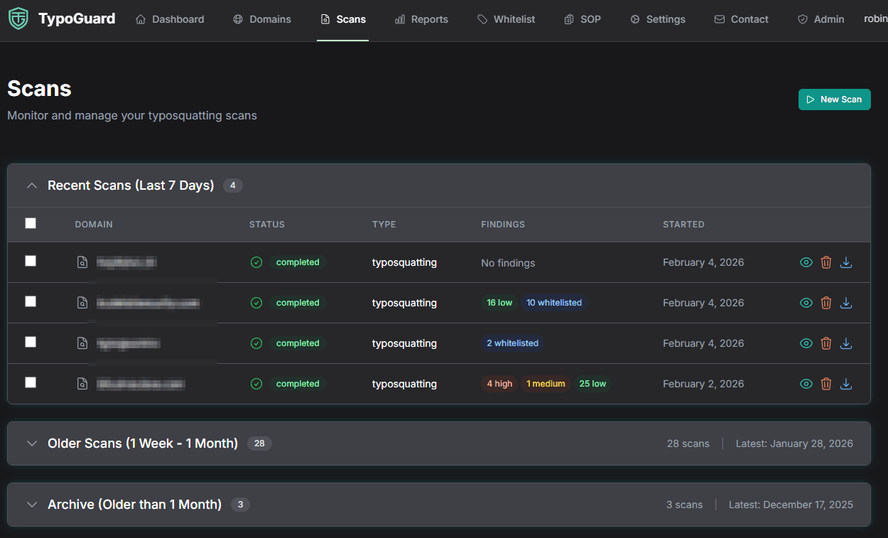Start a New Scan
This screenshot has width=888, height=538.
click(834, 99)
